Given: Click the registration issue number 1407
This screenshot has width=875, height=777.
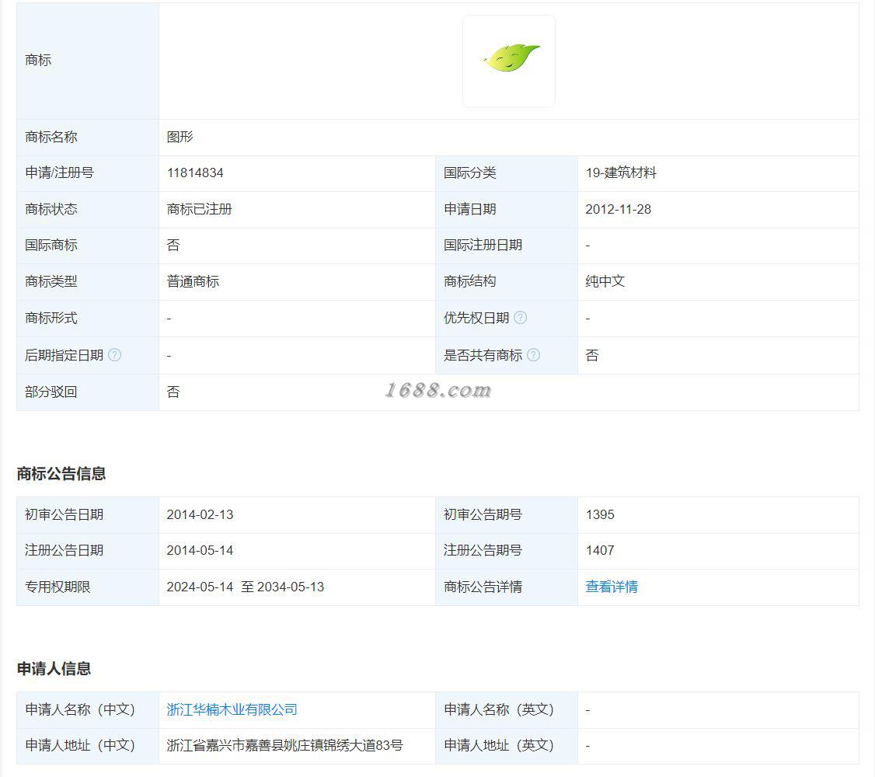Looking at the screenshot, I should (x=600, y=551).
